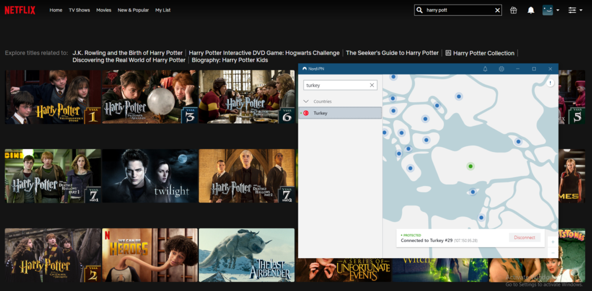The height and width of the screenshot is (291, 592).
Task: Open Harry Potter Year 6 Half-Blood Prince
Action: coord(246,97)
